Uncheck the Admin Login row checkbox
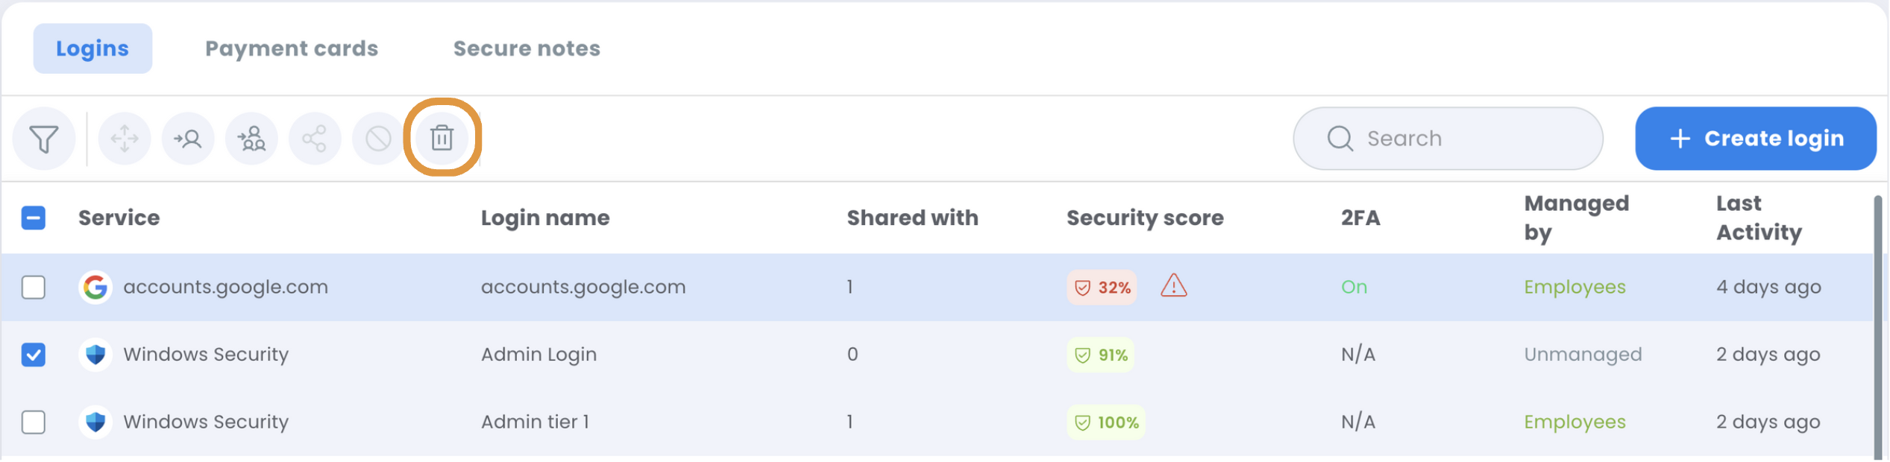The height and width of the screenshot is (462, 1890). coord(34,355)
